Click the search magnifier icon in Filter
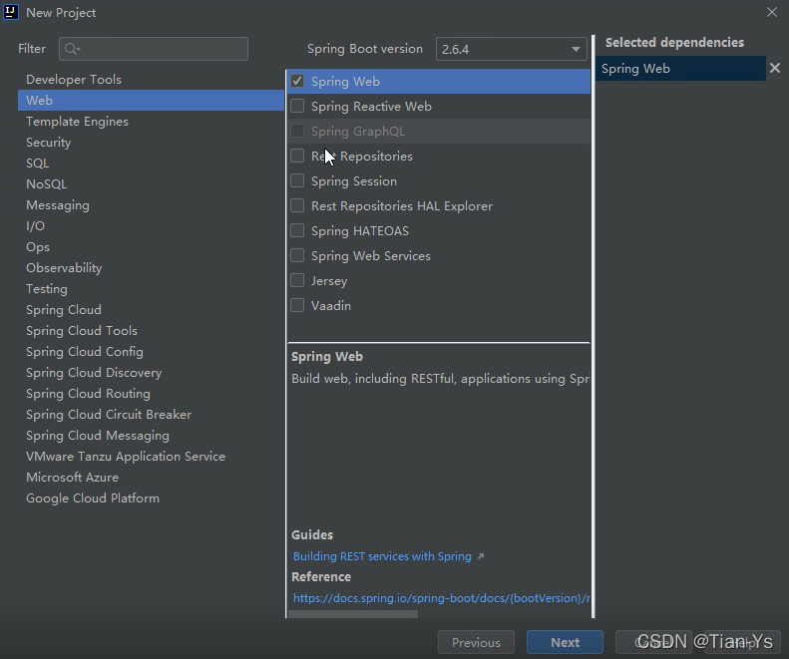The width and height of the screenshot is (789, 659). tap(72, 49)
